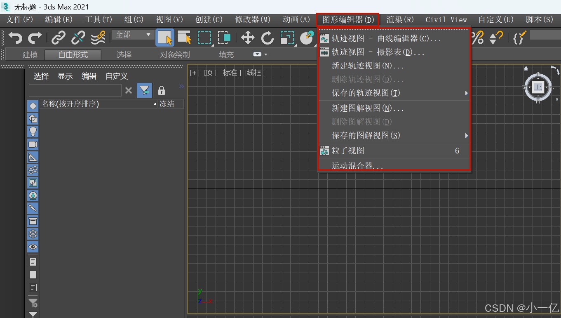
Task: Open scene explorer 显示 menu
Action: (x=65, y=76)
